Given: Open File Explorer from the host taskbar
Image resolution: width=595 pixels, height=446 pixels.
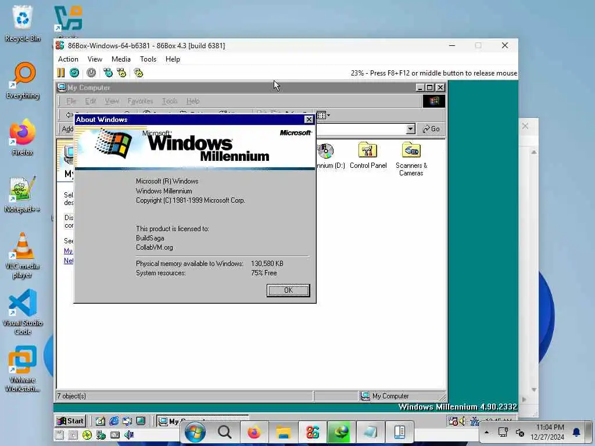Looking at the screenshot, I should click(283, 432).
